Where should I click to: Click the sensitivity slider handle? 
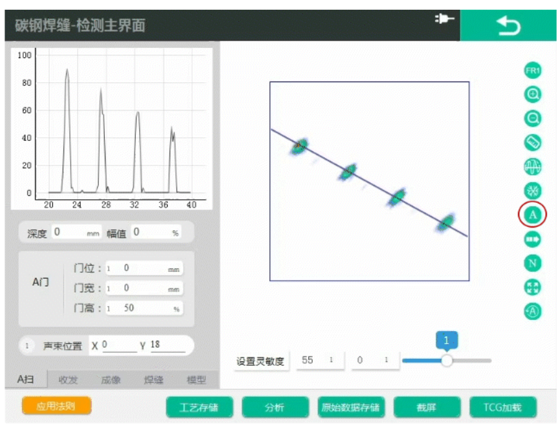[x=447, y=360]
